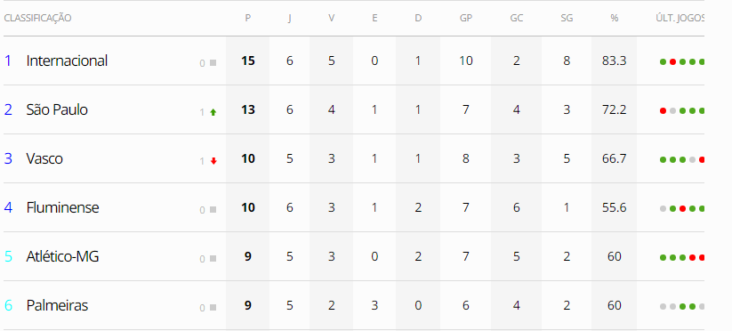Viewport: 732px width, 331px height.
Task: Click Atlético-MG's gray no-change square icon
Action: [x=213, y=259]
